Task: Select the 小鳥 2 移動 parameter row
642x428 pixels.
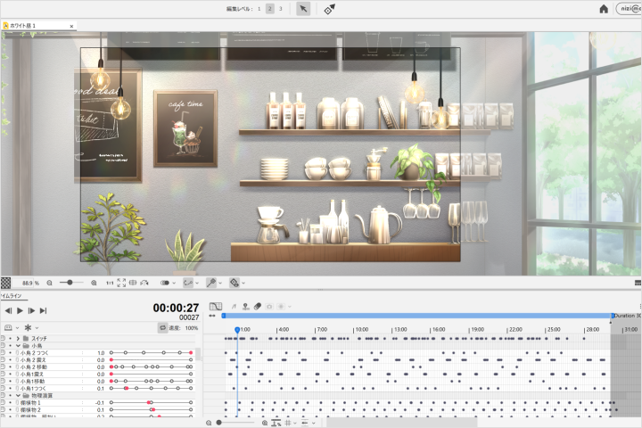Action: point(98,367)
